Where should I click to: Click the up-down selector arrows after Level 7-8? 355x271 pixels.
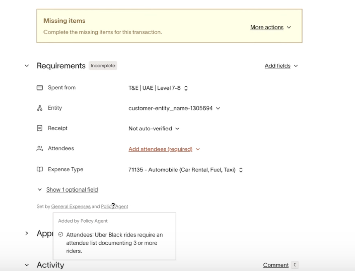click(x=186, y=88)
